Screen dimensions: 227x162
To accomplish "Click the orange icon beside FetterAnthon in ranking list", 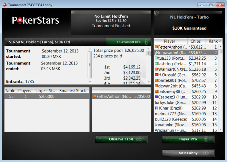I will [x=156, y=47].
